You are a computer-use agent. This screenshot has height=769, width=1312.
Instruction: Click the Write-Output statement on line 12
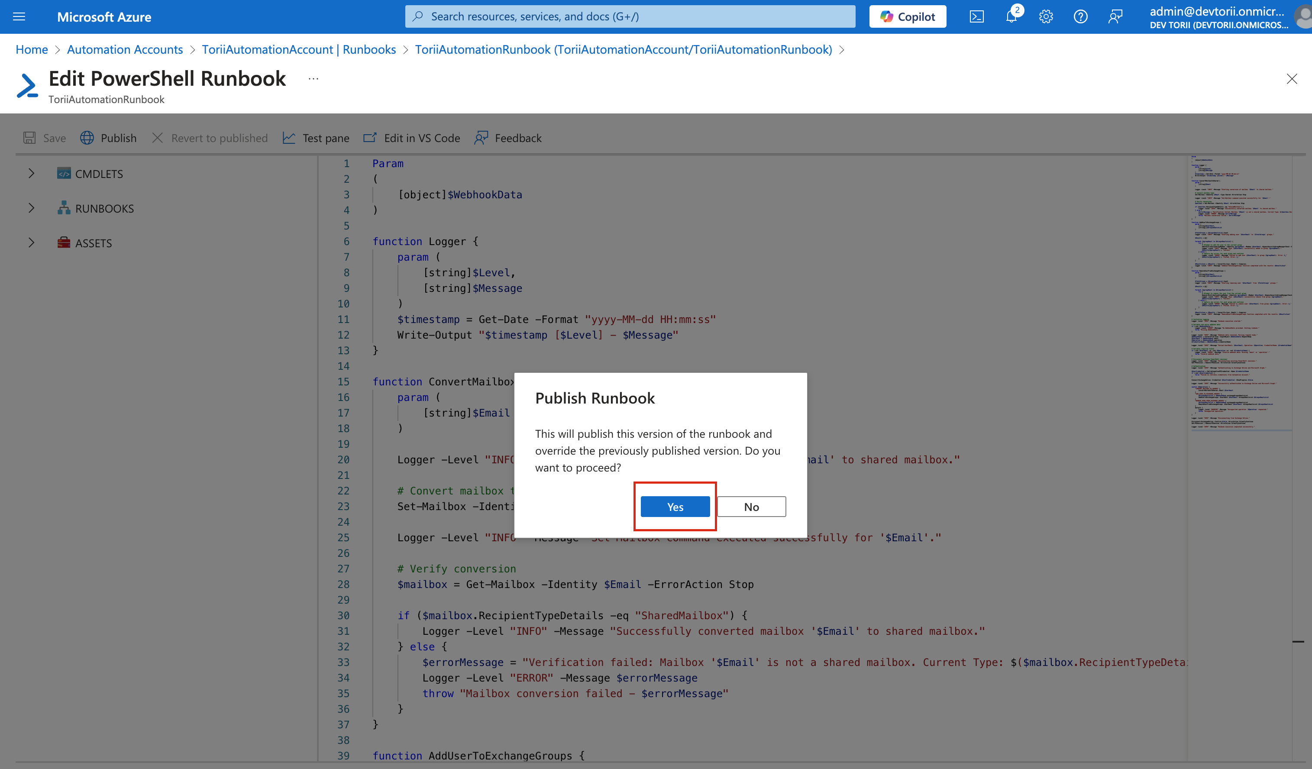(x=538, y=335)
